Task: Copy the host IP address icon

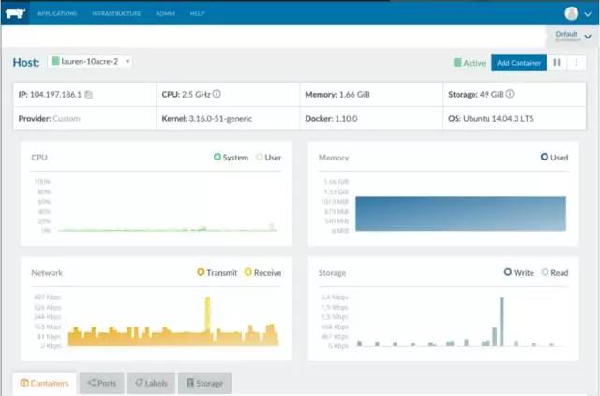Action: (89, 95)
